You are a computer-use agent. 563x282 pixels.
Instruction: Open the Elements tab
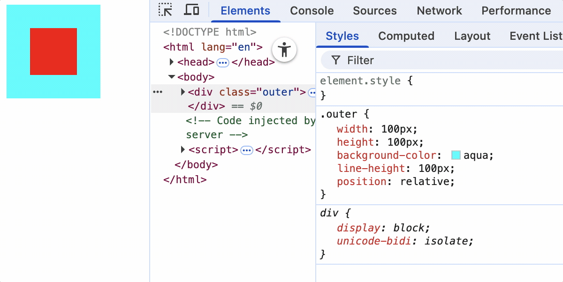[245, 11]
